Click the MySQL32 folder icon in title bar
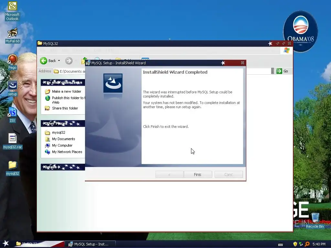 point(40,43)
